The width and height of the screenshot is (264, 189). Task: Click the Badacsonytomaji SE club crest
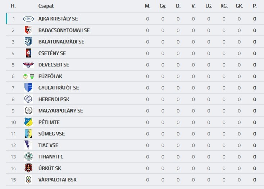(x=28, y=30)
